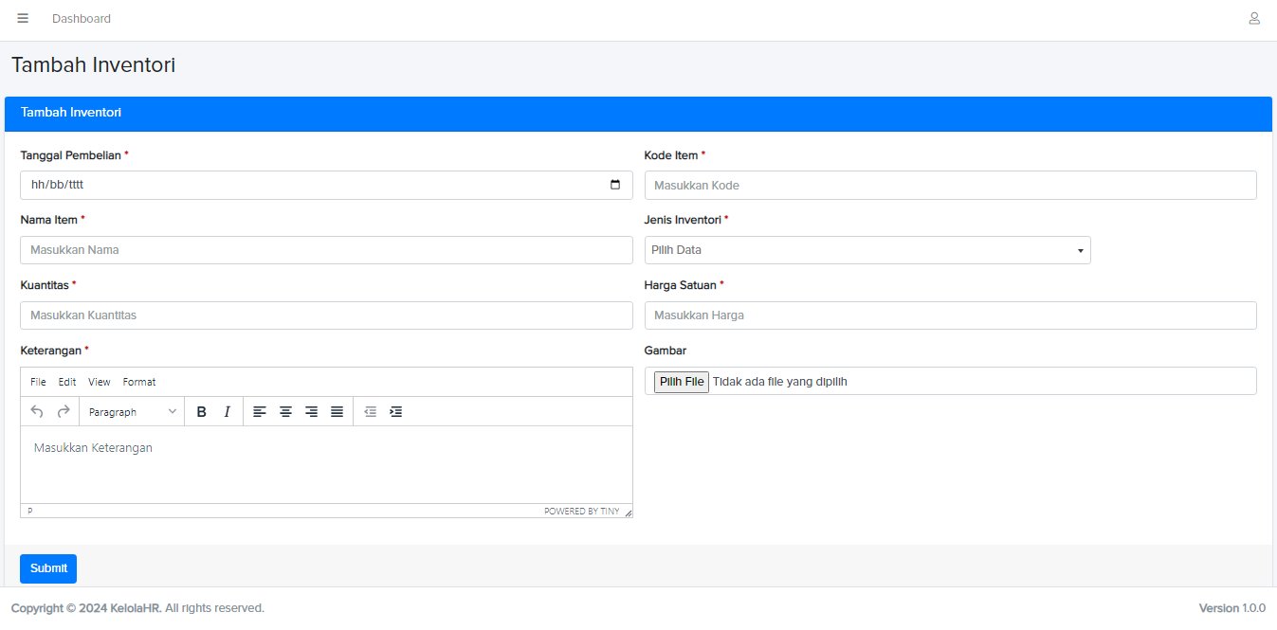Viewport: 1277px width, 630px height.
Task: Click the Pilih File button
Action: 681,382
